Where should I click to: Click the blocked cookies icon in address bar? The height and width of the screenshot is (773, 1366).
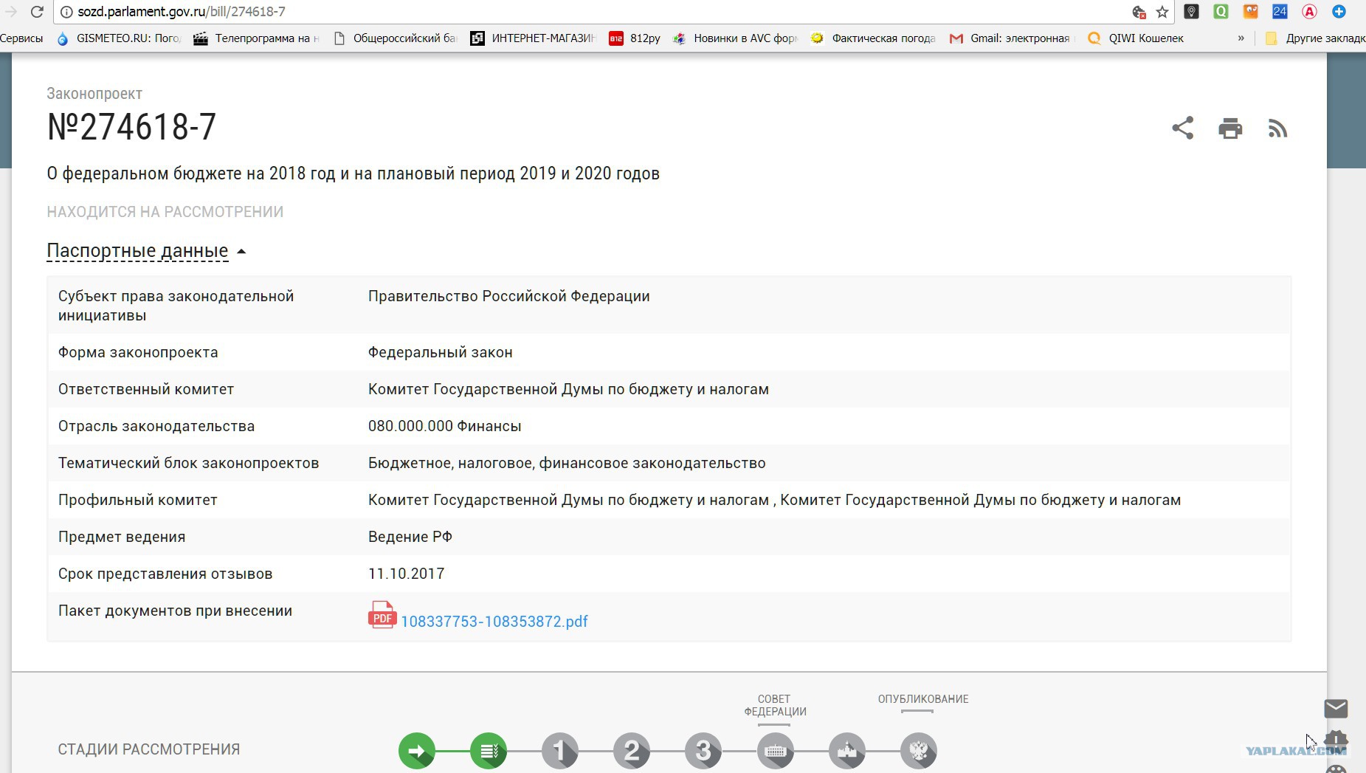[x=1139, y=12]
